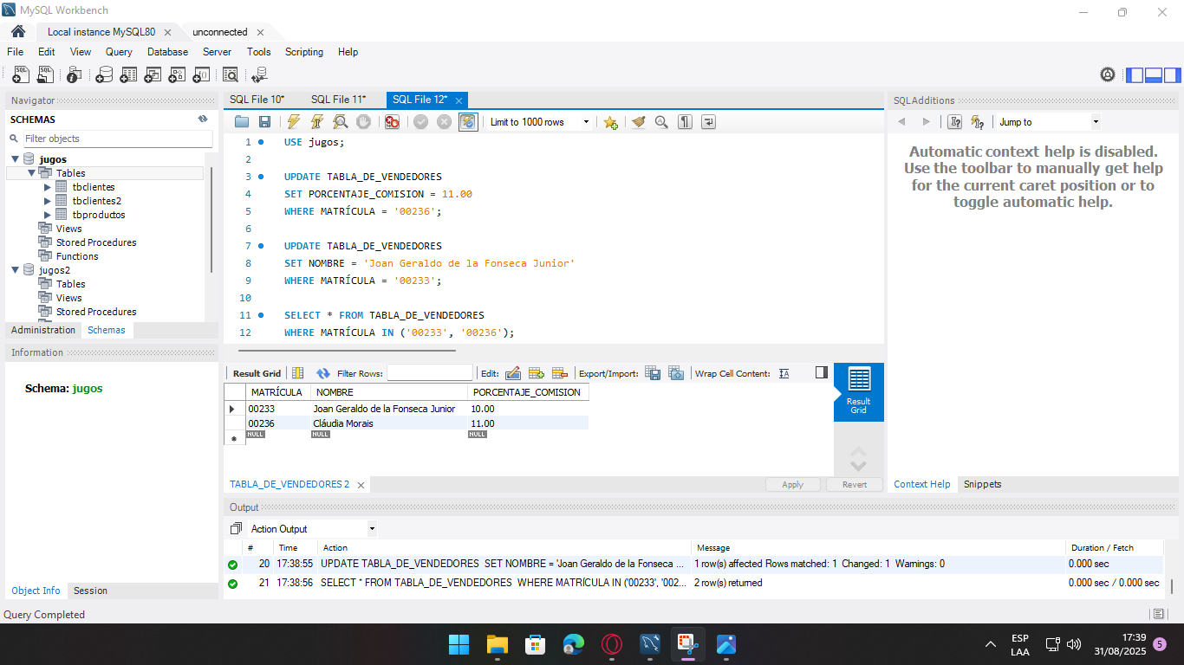
Task: Expand the tbclientes table node
Action: tap(48, 187)
